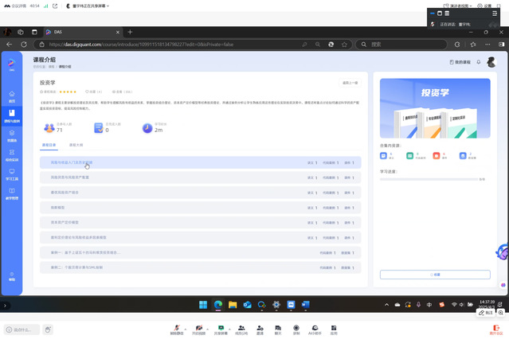
Task: Select the 课程目录 tab
Action: (x=49, y=145)
